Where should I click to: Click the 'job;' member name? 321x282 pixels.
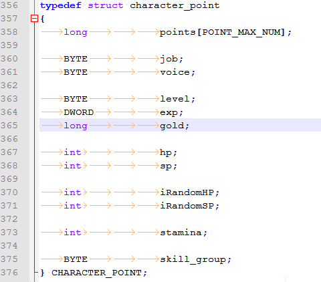point(172,59)
